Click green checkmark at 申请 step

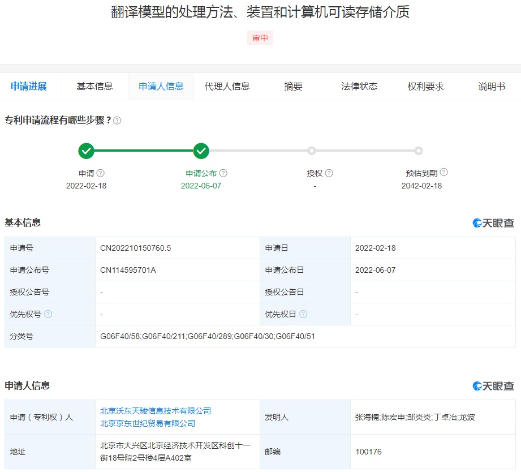(x=86, y=151)
